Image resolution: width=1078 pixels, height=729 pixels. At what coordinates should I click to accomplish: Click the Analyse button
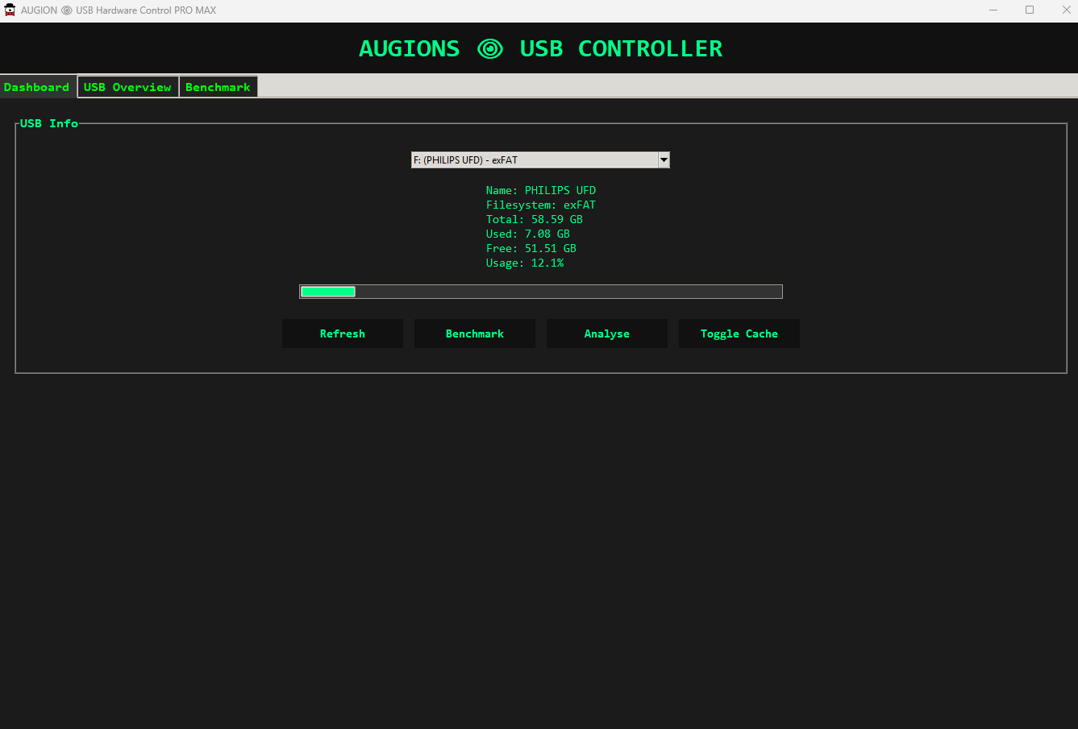(607, 333)
